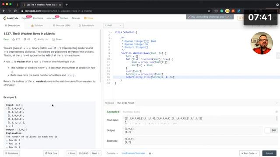Viewport: 280px width, 157px height.
Task: Click the browser forward arrow
Action: (x=10, y=11)
